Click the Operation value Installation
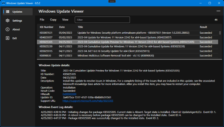This screenshot has width=224, height=127. point(69,87)
